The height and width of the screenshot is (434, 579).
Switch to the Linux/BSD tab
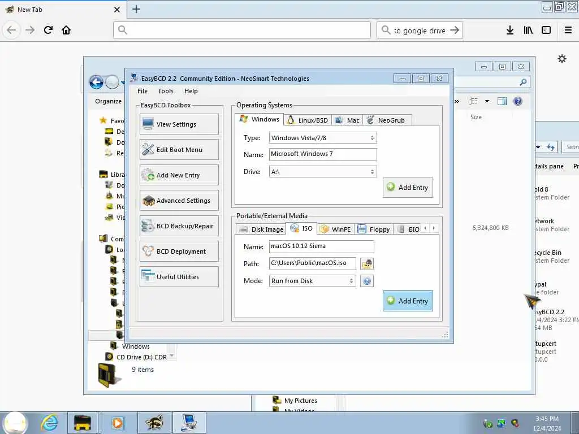click(x=308, y=120)
